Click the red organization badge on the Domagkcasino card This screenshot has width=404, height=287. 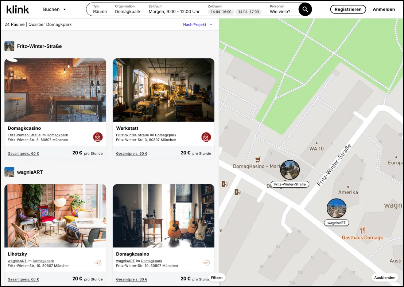click(98, 137)
